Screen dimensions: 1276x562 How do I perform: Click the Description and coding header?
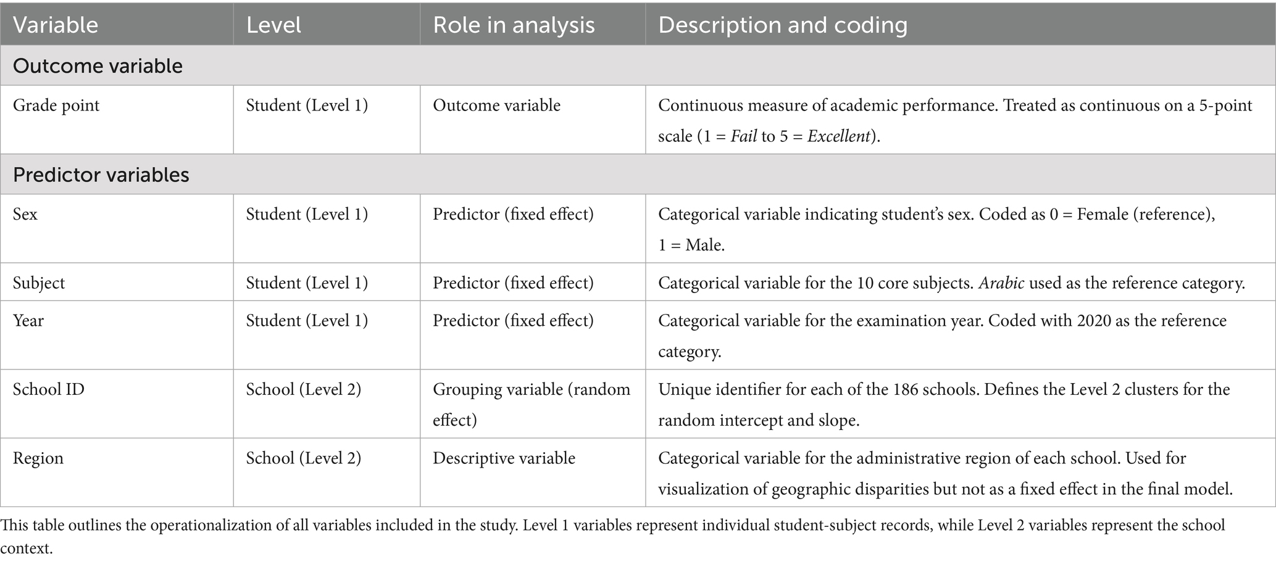pyautogui.click(x=783, y=25)
